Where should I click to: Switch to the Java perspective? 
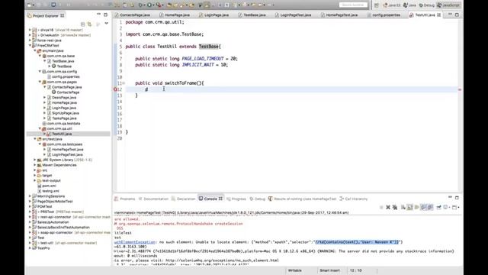point(409,5)
